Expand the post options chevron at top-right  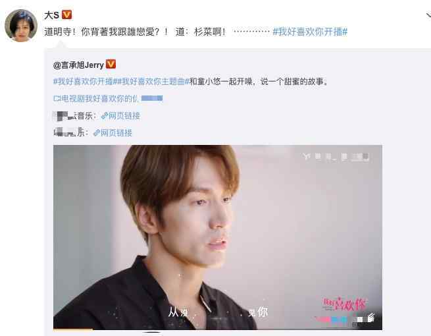428,15
